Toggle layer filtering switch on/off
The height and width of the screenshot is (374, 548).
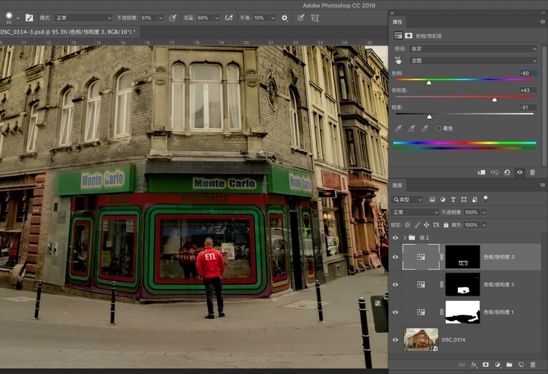486,199
